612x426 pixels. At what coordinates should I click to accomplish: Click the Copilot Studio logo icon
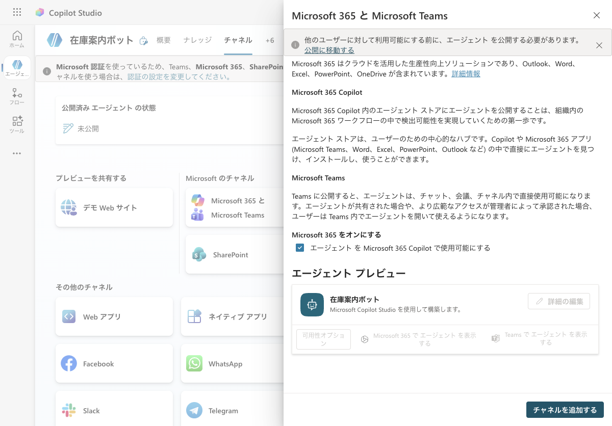(40, 13)
